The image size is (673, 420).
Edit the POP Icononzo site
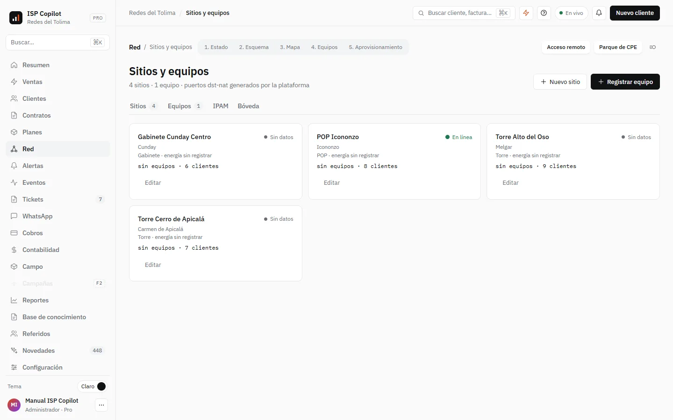pos(332,183)
